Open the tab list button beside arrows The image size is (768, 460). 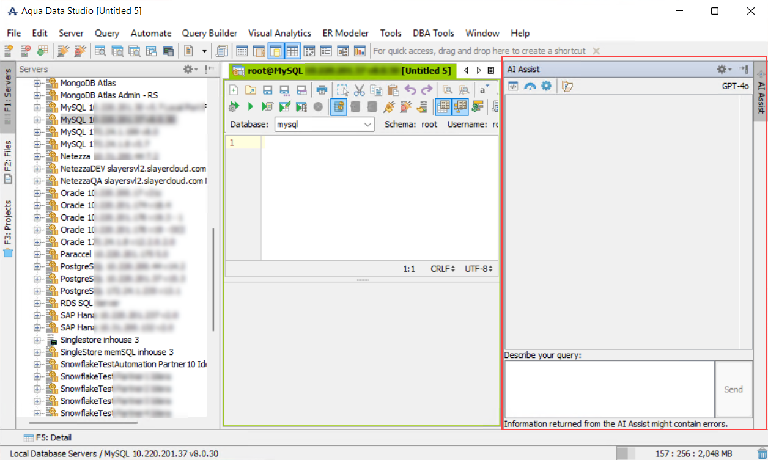[491, 71]
